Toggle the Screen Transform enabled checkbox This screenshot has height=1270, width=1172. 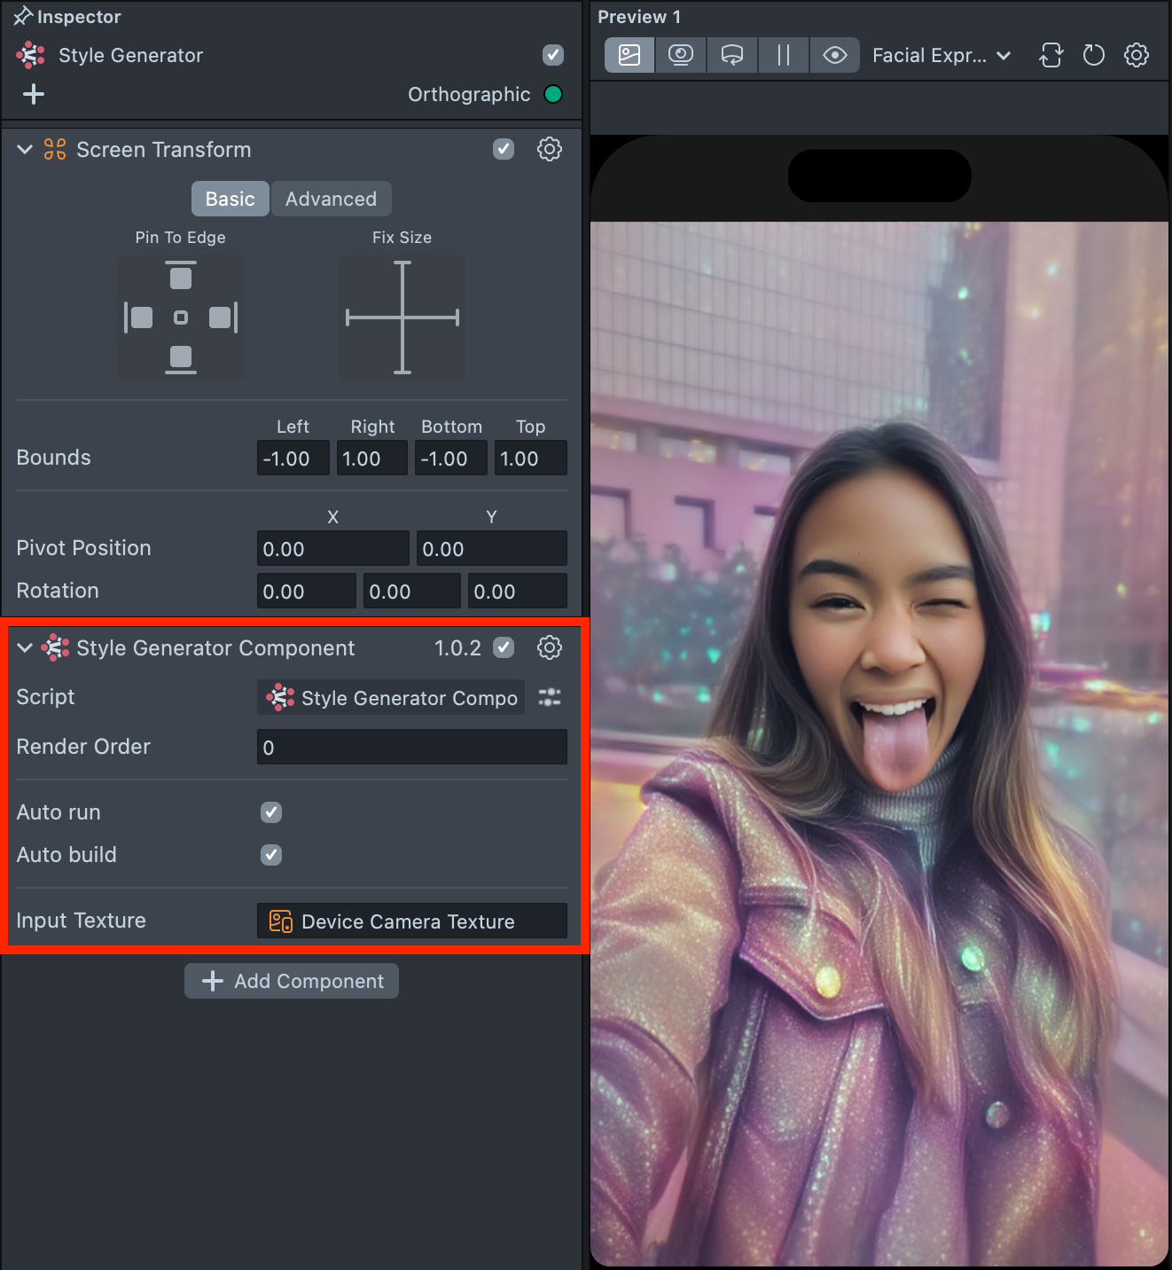pyautogui.click(x=504, y=149)
